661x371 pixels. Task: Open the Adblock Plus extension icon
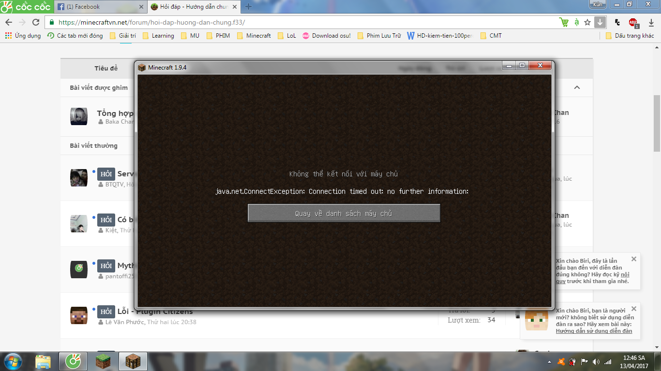[633, 22]
